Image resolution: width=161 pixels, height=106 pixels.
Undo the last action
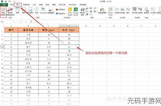point(9,1)
